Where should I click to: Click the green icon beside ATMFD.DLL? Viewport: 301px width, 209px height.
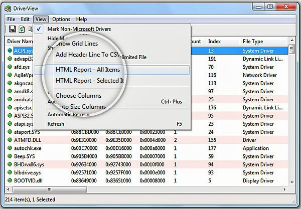tap(10, 140)
